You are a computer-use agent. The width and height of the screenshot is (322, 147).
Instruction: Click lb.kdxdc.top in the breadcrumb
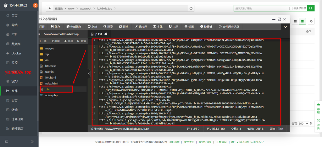pyautogui.click(x=104, y=8)
